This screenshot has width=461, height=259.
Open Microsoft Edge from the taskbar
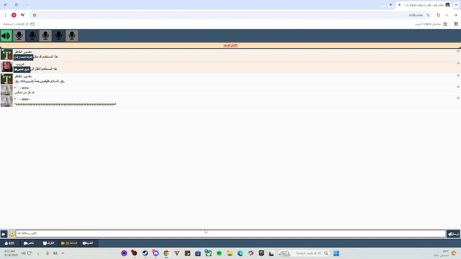click(x=240, y=253)
